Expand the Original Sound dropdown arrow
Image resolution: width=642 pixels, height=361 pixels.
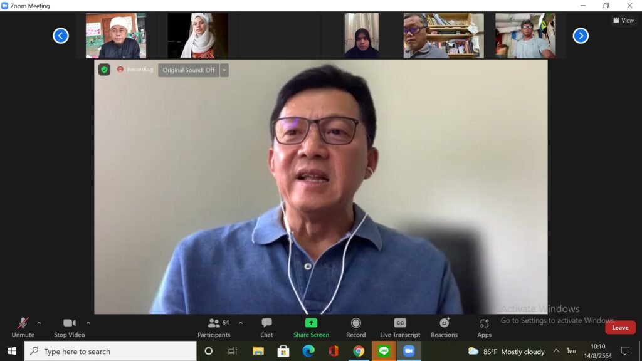pos(224,70)
